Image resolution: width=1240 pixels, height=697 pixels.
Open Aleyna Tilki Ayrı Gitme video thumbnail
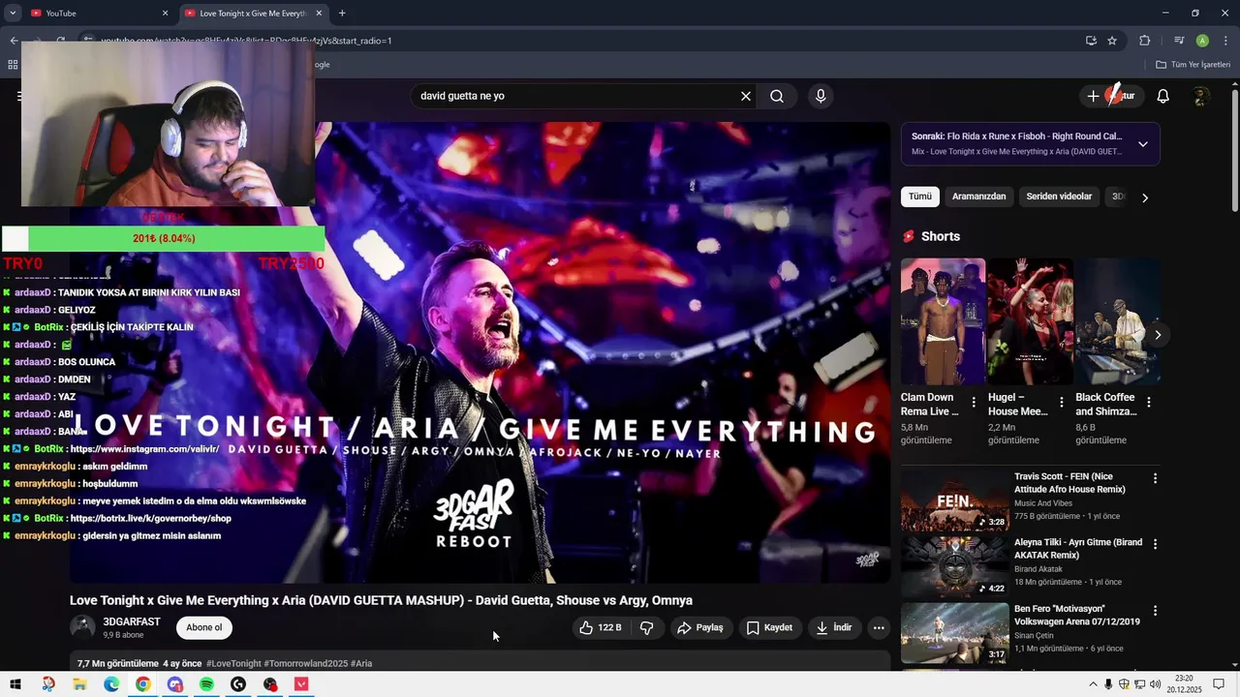coord(954,566)
